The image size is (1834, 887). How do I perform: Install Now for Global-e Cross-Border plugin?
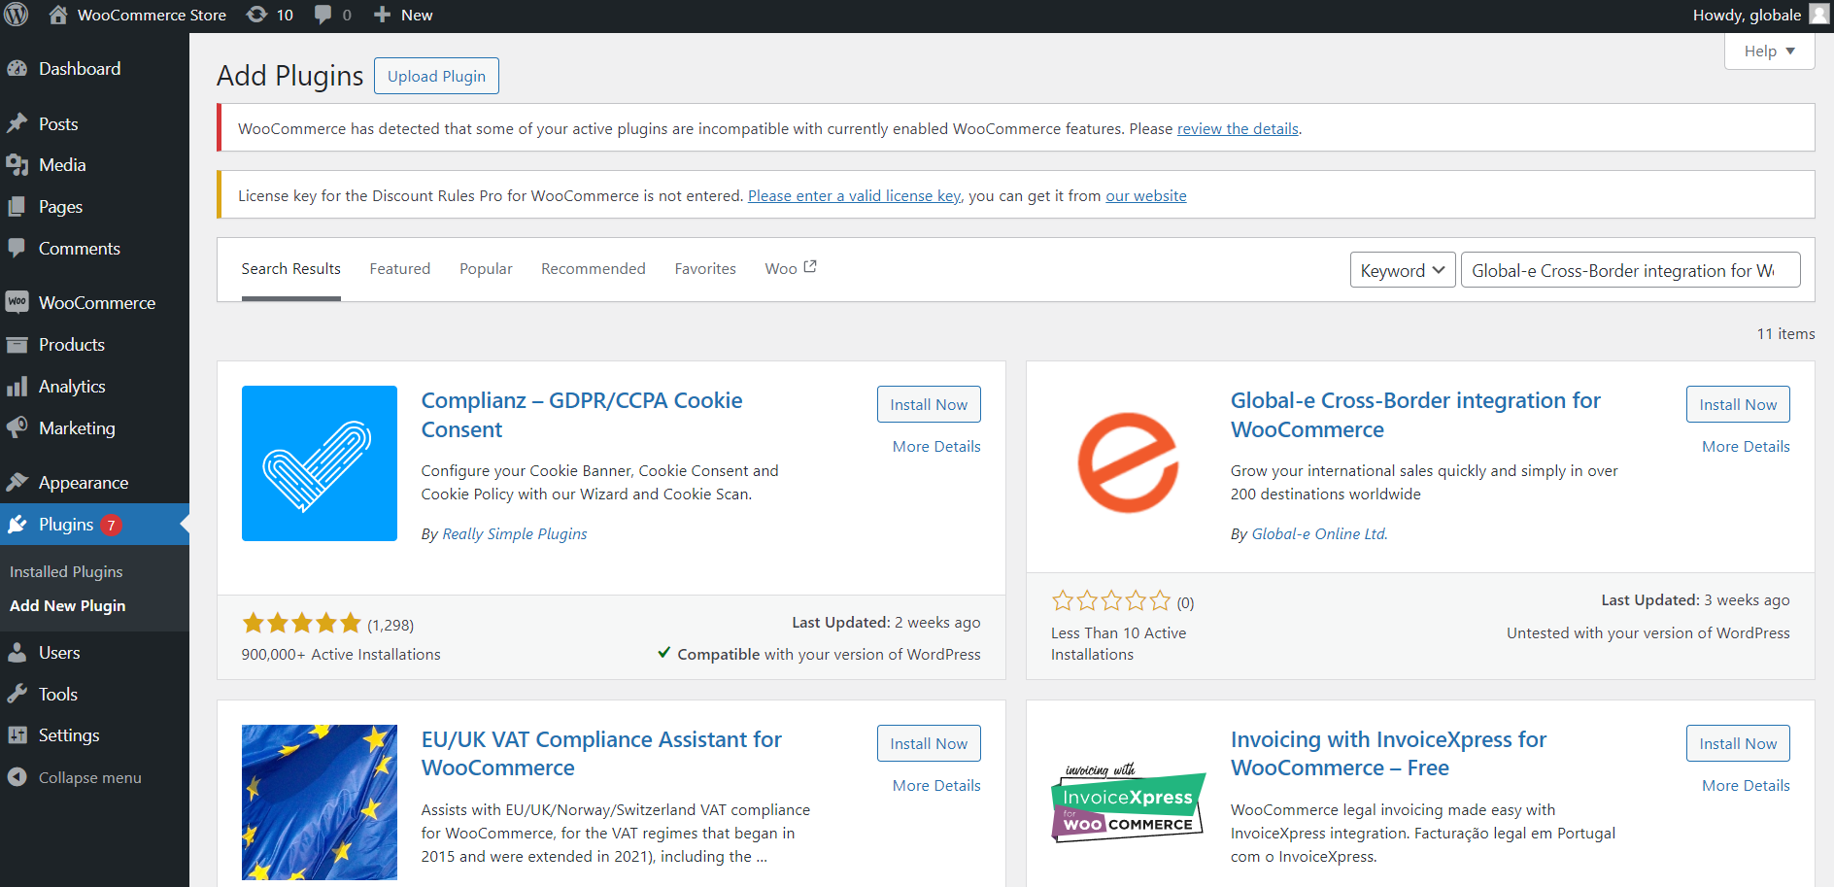(1738, 404)
